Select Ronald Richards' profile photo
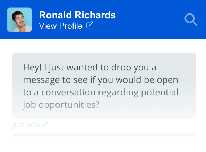The height and width of the screenshot is (152, 206). (x=19, y=20)
